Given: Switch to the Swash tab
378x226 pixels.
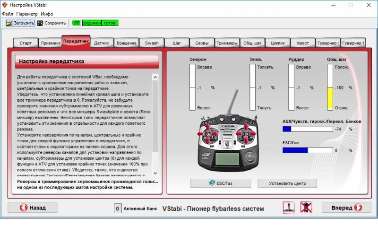Looking at the screenshot, I should 152,43.
